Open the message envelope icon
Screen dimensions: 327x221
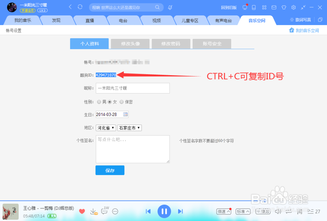click(x=274, y=8)
